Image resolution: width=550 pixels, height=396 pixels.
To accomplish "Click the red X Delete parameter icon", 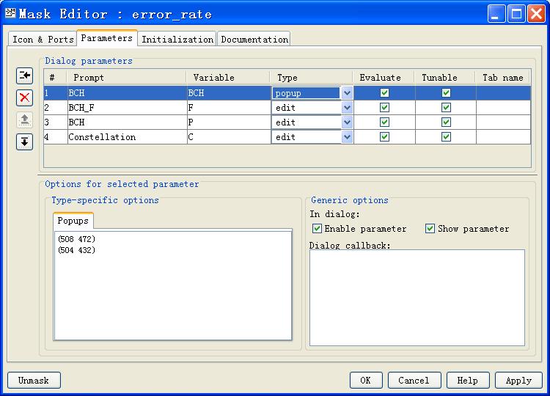I will 24,98.
